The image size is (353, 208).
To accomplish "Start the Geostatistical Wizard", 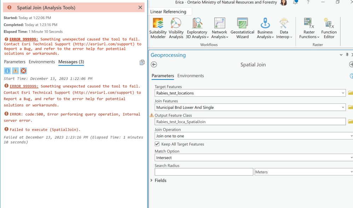I will (242, 28).
